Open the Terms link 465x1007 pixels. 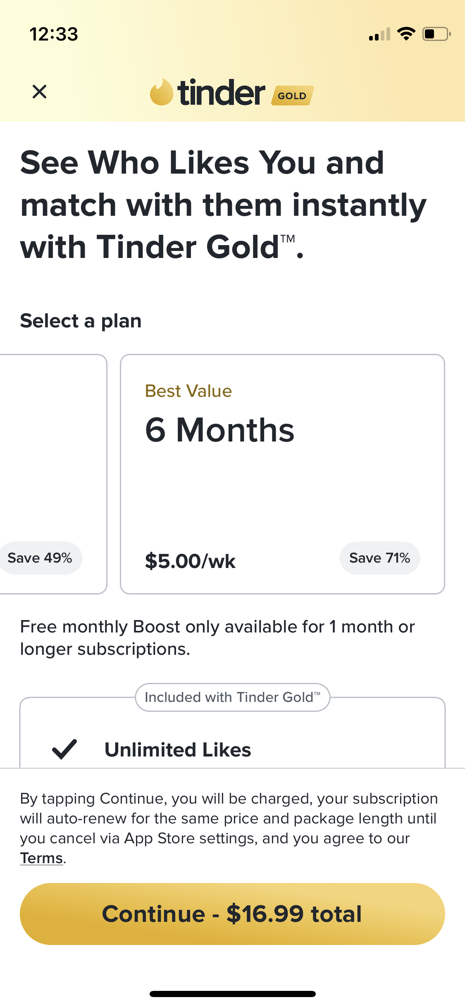tap(42, 858)
